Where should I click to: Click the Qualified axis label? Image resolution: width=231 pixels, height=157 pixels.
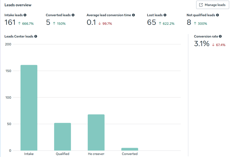(63, 154)
